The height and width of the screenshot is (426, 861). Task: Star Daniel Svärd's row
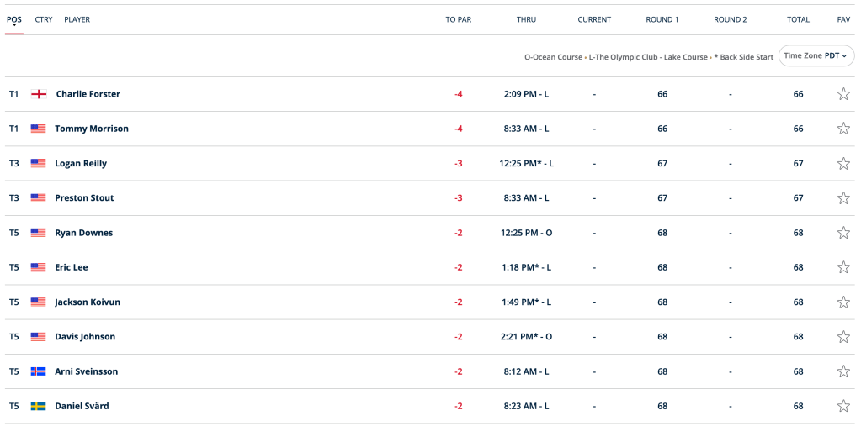click(843, 406)
